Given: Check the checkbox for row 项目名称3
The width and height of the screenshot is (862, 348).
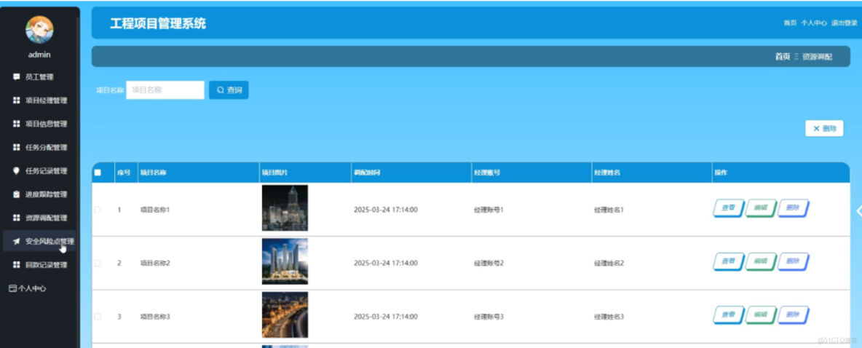Looking at the screenshot, I should 98,317.
